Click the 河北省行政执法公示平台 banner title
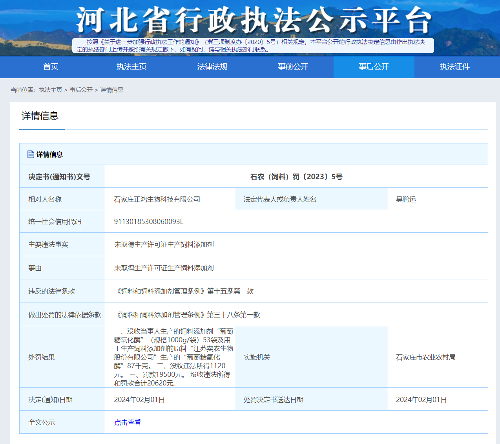500x444 pixels. 254,20
